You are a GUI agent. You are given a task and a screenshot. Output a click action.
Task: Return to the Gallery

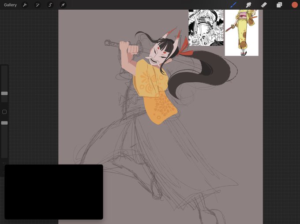pos(10,5)
